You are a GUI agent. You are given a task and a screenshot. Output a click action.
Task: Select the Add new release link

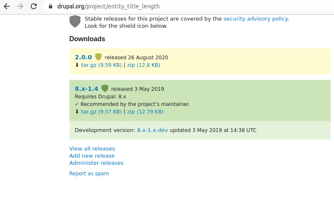[92, 156]
